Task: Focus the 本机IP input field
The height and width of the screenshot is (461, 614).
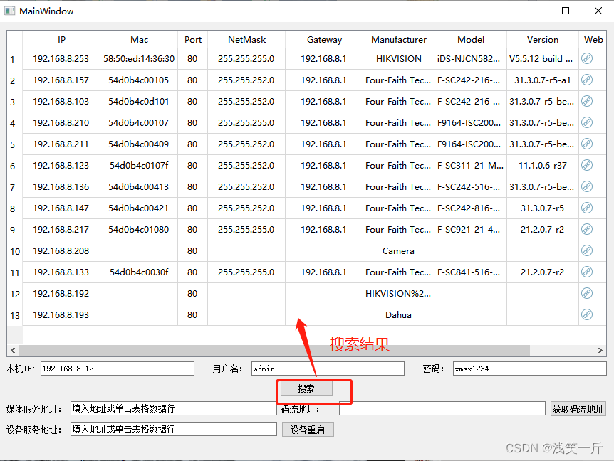Action: pyautogui.click(x=118, y=369)
